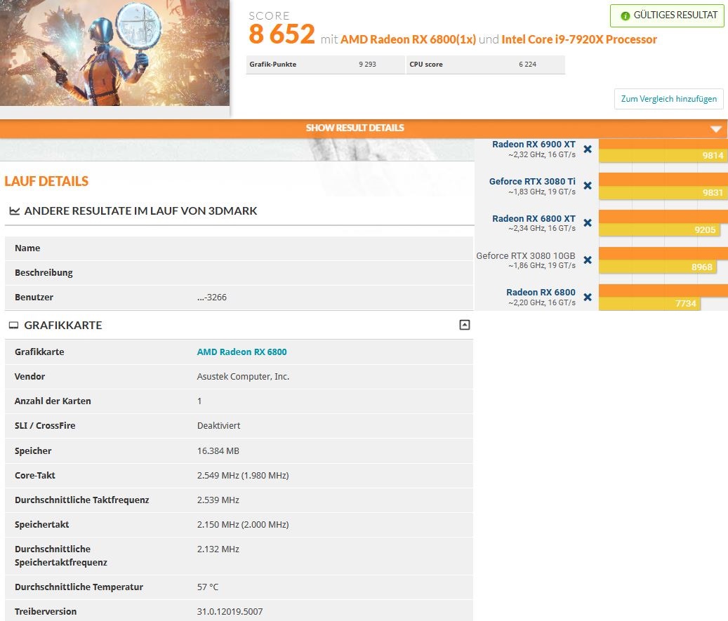
Task: Click Treiberversion value 31.0.12019.5007
Action: click(x=230, y=612)
